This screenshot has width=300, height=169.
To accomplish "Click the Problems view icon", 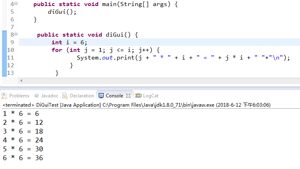I will (4, 96).
